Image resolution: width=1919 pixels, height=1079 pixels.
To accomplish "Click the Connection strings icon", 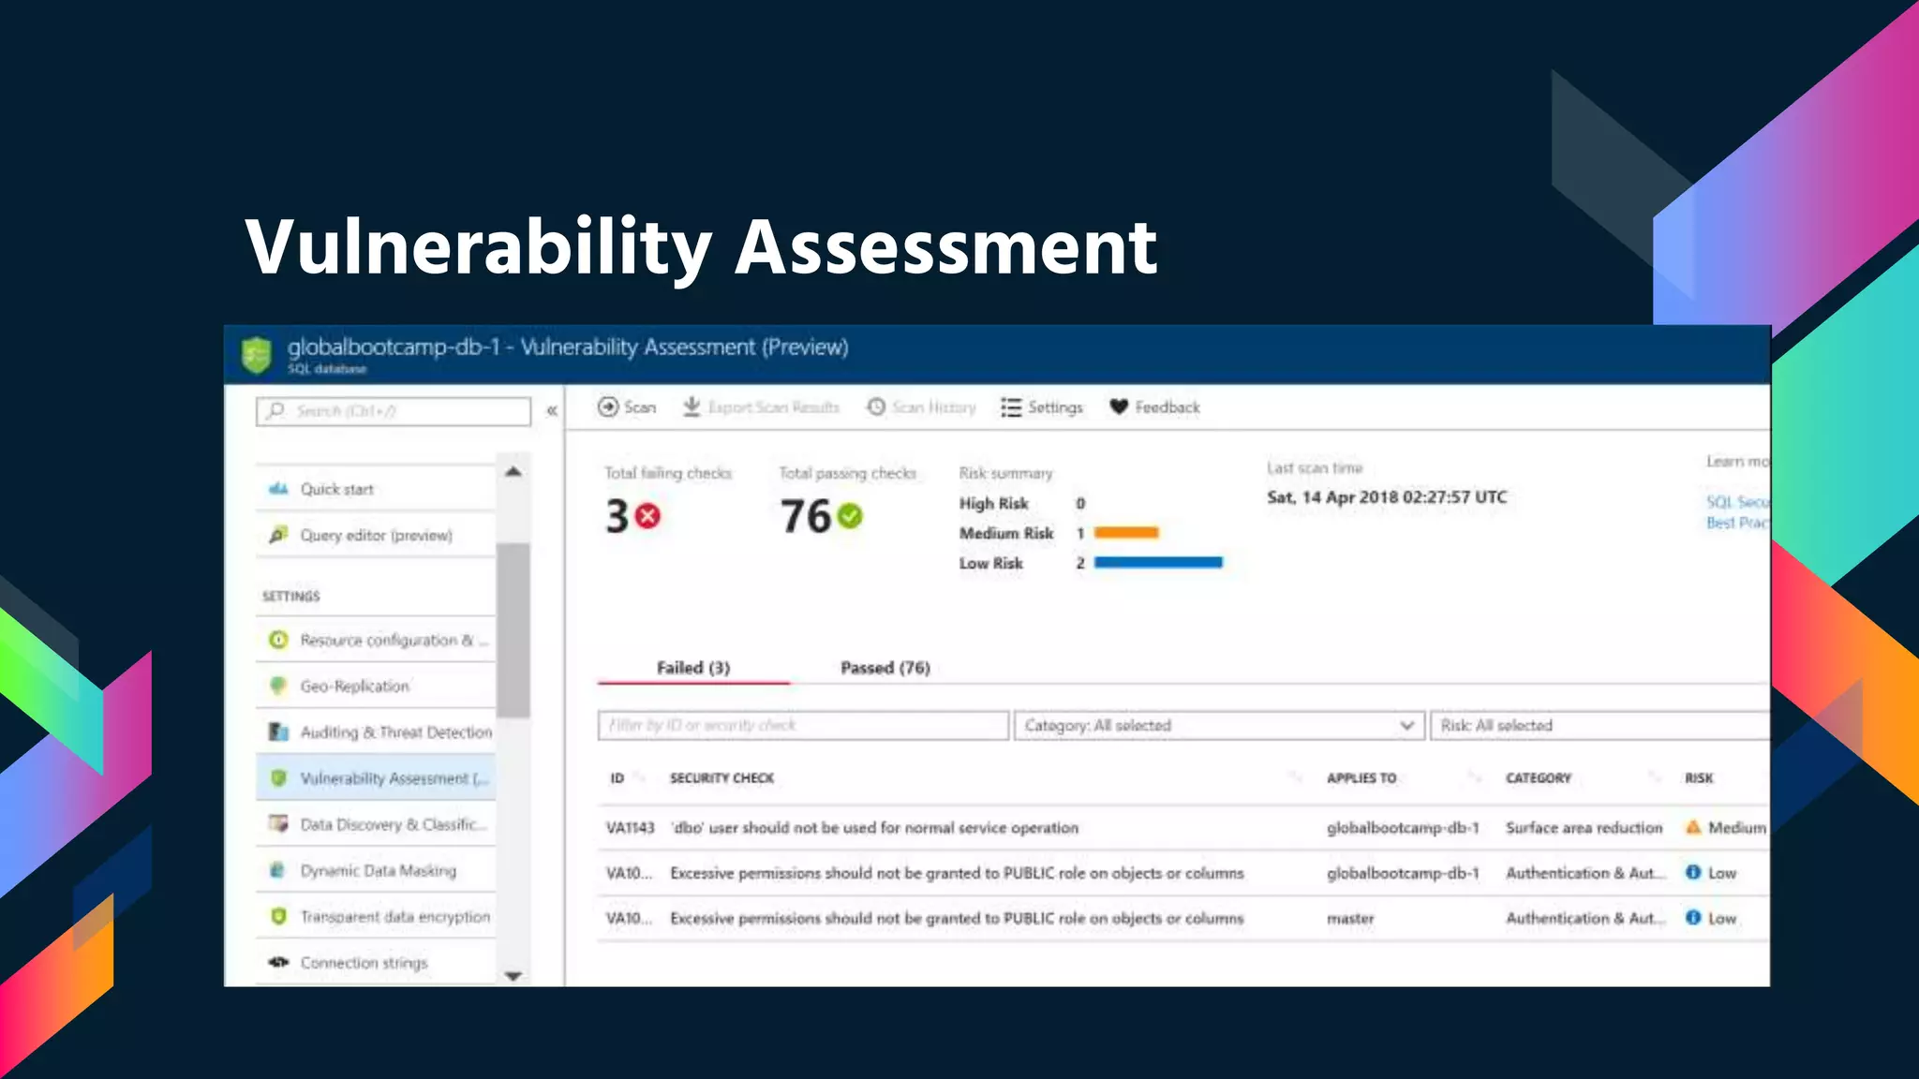I will pos(278,962).
